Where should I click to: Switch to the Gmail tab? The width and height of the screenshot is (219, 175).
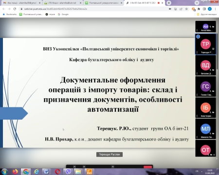(x=21, y=3)
